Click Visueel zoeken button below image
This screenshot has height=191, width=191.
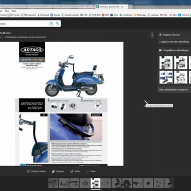coord(36,171)
